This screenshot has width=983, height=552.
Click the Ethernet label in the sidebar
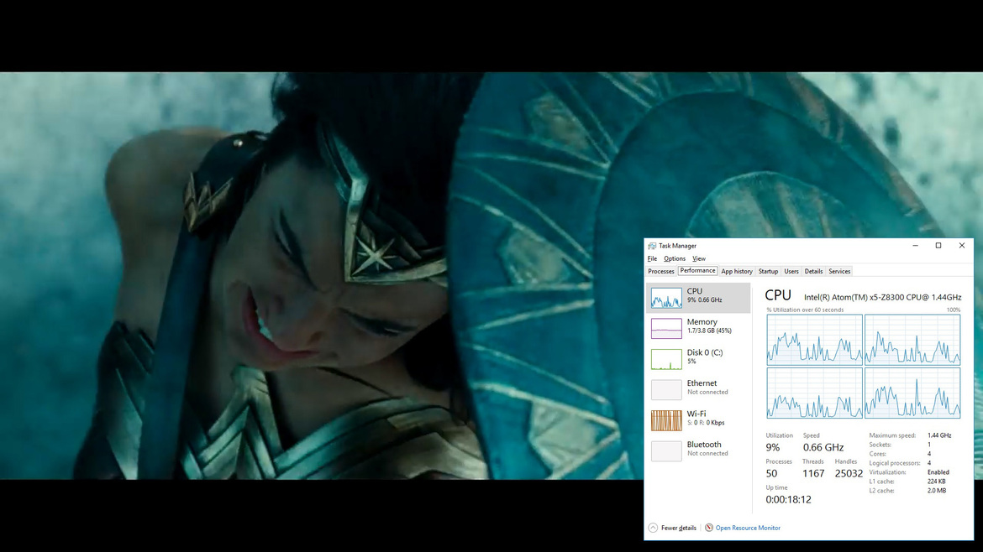tap(702, 383)
